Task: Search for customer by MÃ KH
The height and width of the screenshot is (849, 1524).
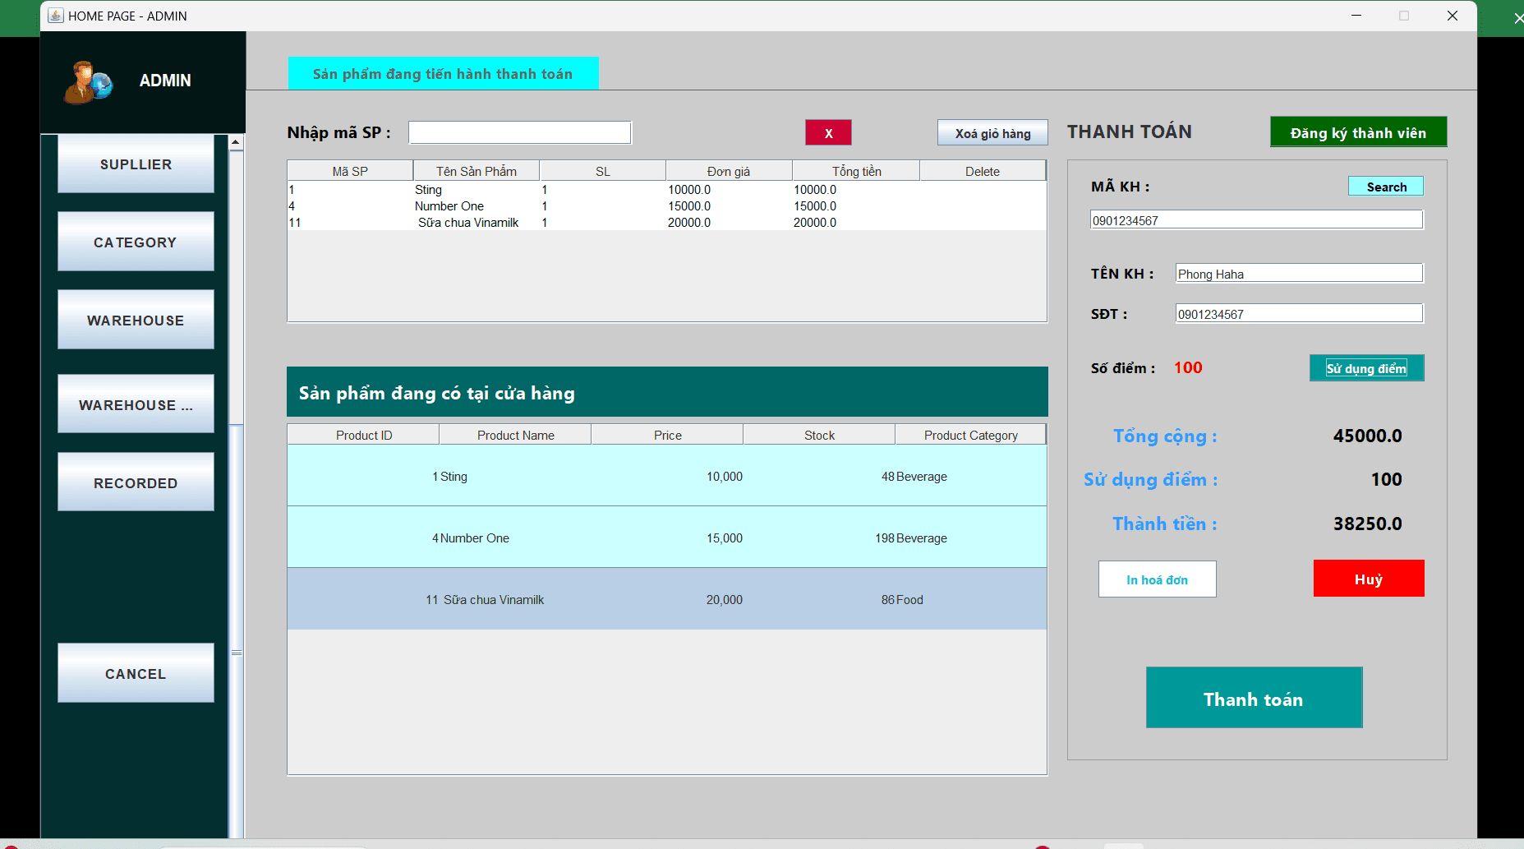Action: click(x=1385, y=187)
